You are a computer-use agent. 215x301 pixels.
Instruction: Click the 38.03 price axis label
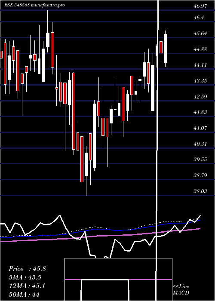point(200,191)
